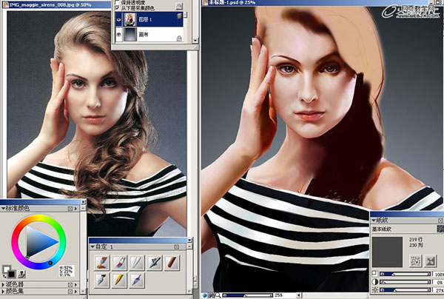Click the square button on the mixer row
Screen dimensions: 444x299
tap(70, 284)
